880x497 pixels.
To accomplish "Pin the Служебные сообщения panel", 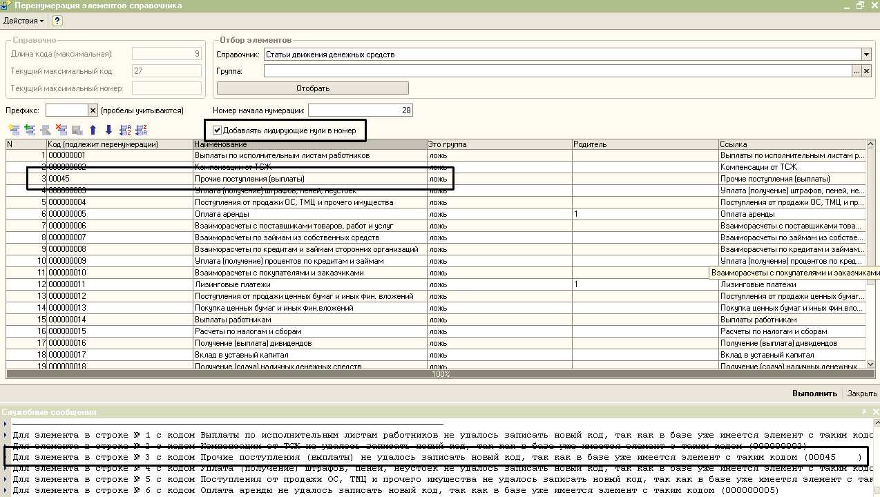I will point(863,412).
